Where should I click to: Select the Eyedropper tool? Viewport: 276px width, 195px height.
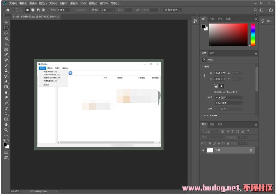point(6,55)
